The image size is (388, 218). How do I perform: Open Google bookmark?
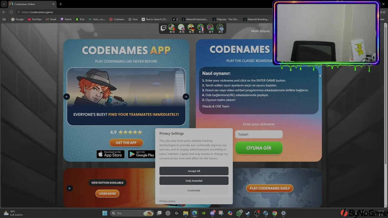tap(17, 19)
